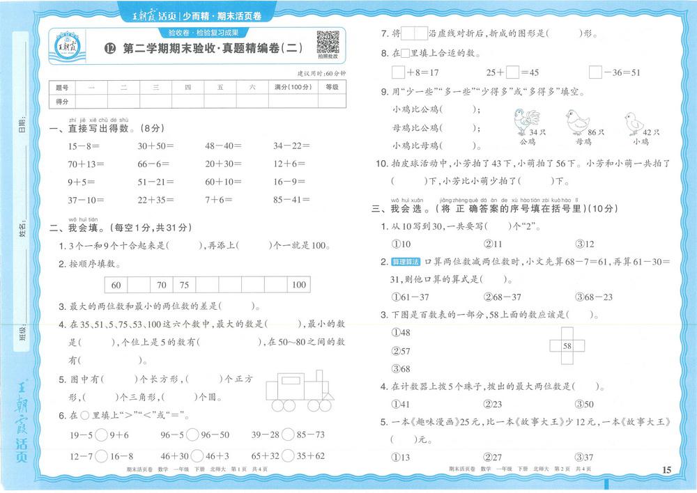Click the text 小鸡比公鸡
This screenshot has width=697, height=493.
[x=415, y=109]
